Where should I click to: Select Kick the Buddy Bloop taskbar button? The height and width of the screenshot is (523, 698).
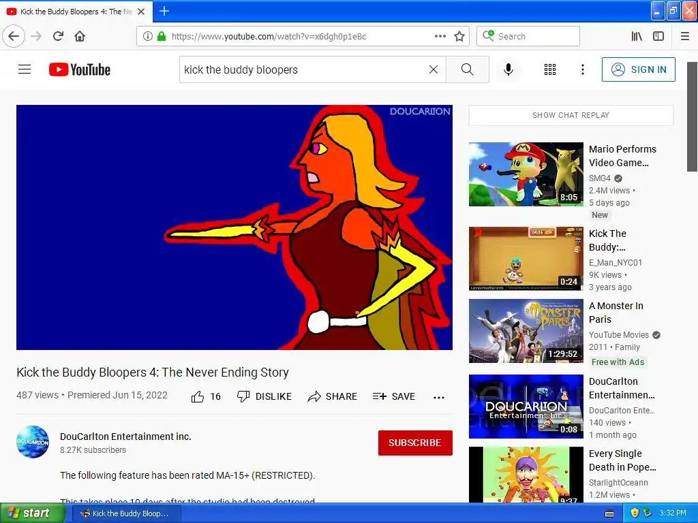(x=126, y=513)
